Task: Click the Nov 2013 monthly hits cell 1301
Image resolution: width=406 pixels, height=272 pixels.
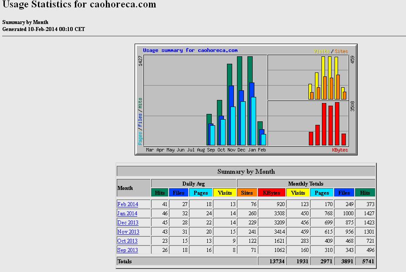Action: [365, 232]
